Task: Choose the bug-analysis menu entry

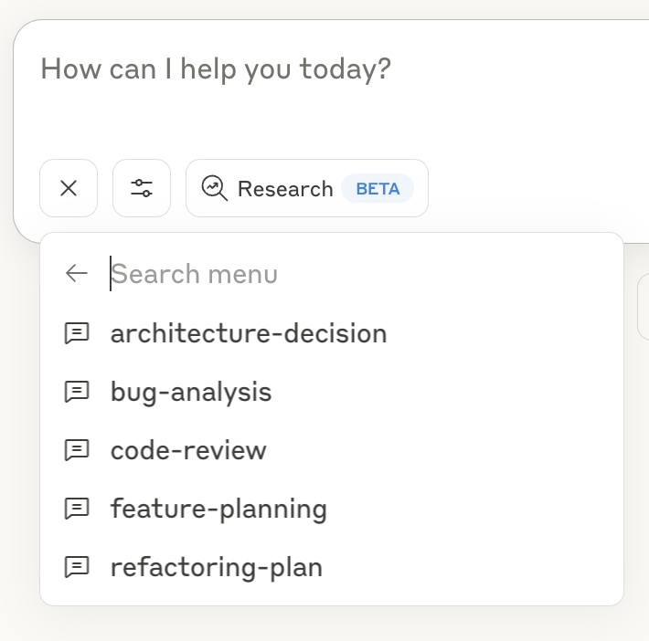Action: click(191, 392)
